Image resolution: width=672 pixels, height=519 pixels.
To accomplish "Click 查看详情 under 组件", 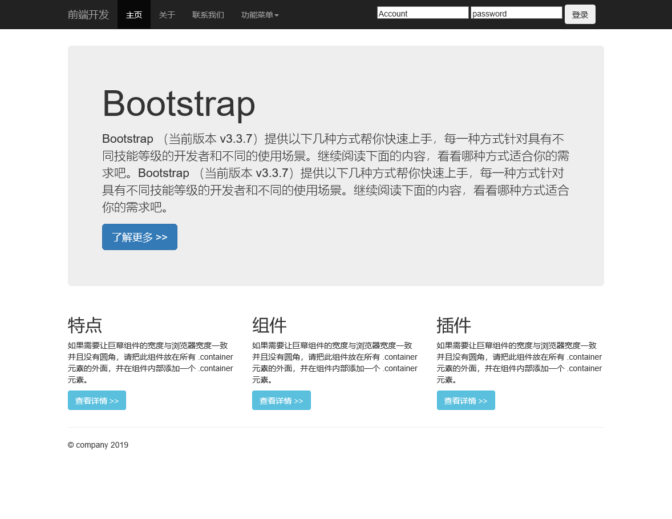I will pos(281,400).
